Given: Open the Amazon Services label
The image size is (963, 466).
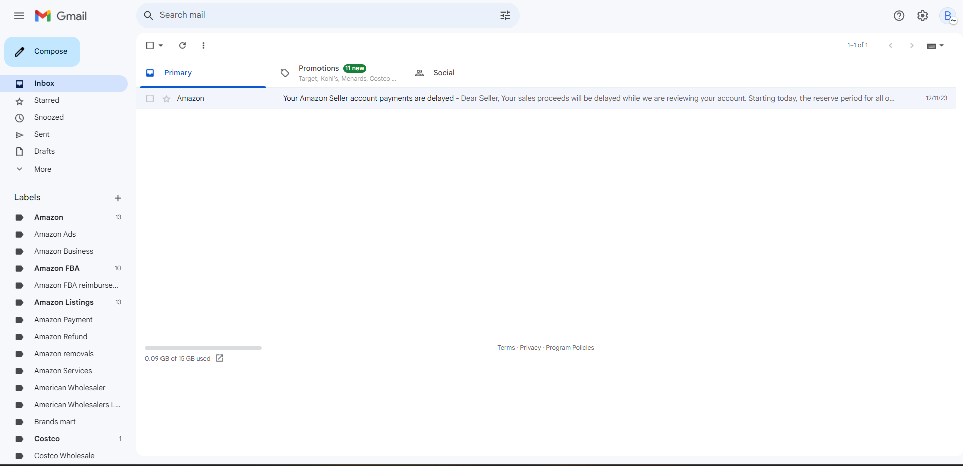Looking at the screenshot, I should [64, 371].
